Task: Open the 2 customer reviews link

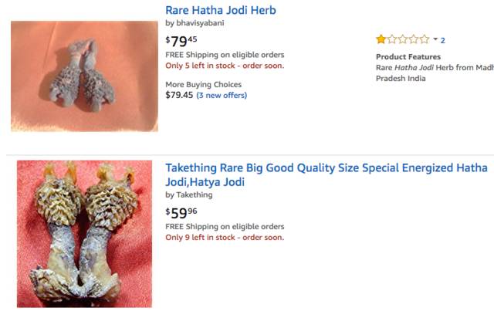Action: click(x=443, y=40)
